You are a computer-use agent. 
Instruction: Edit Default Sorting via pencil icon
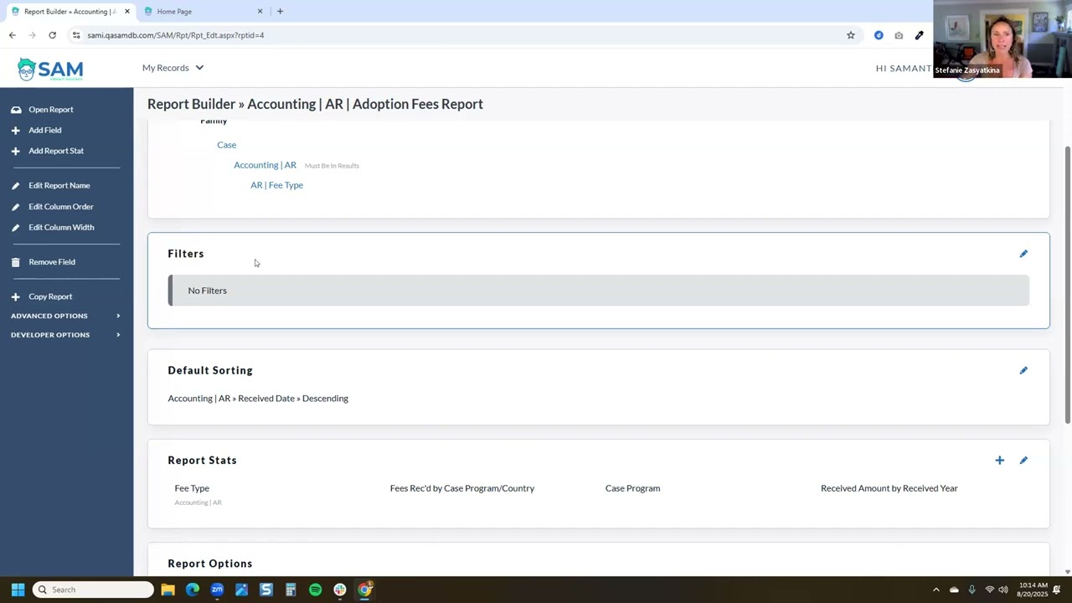pos(1023,370)
